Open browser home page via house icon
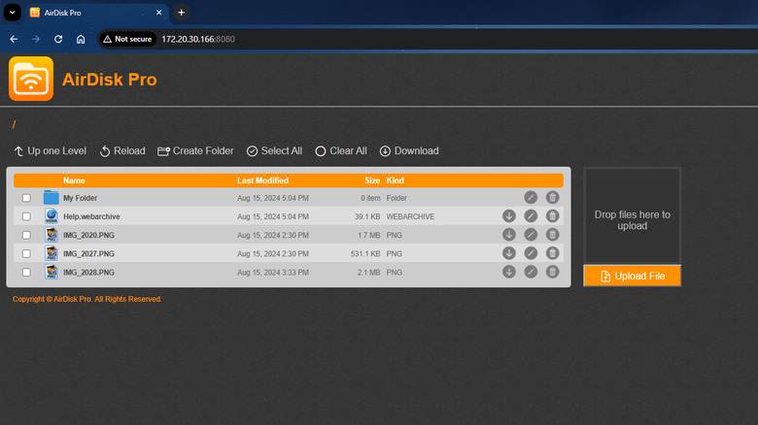 pyautogui.click(x=81, y=39)
